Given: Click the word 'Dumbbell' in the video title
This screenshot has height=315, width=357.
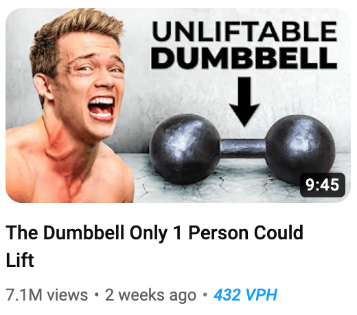Looking at the screenshot, I should (x=84, y=232).
